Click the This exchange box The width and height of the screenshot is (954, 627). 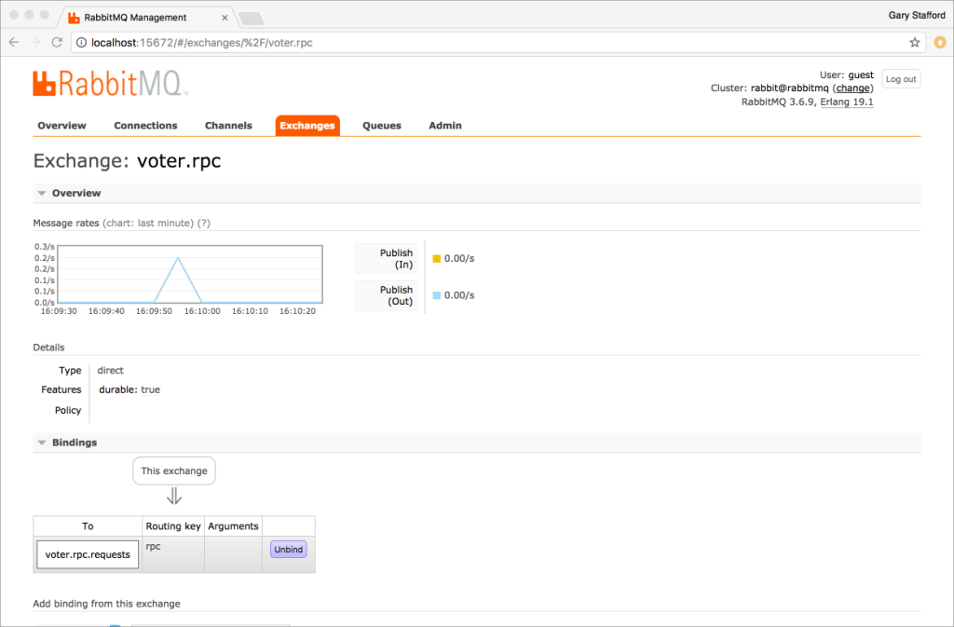(174, 470)
